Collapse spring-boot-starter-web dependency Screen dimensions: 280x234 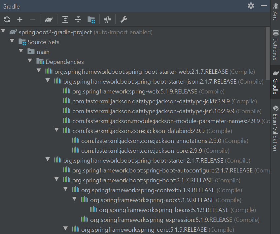(39, 71)
